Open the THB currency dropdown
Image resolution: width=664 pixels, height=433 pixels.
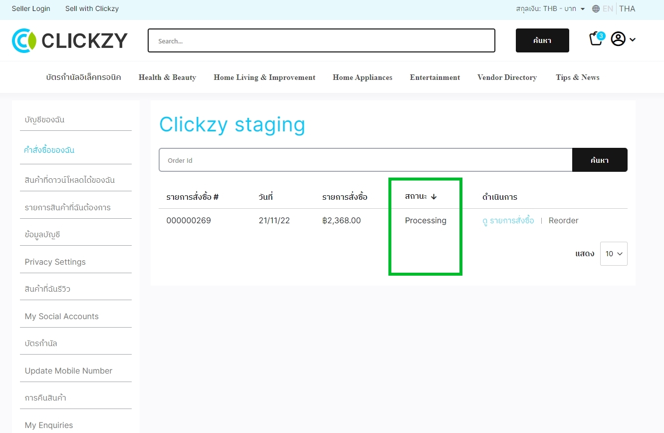(x=550, y=8)
